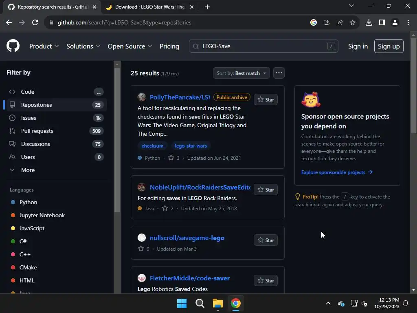Star the FletcherMiddle/code-saver repository

266,280
